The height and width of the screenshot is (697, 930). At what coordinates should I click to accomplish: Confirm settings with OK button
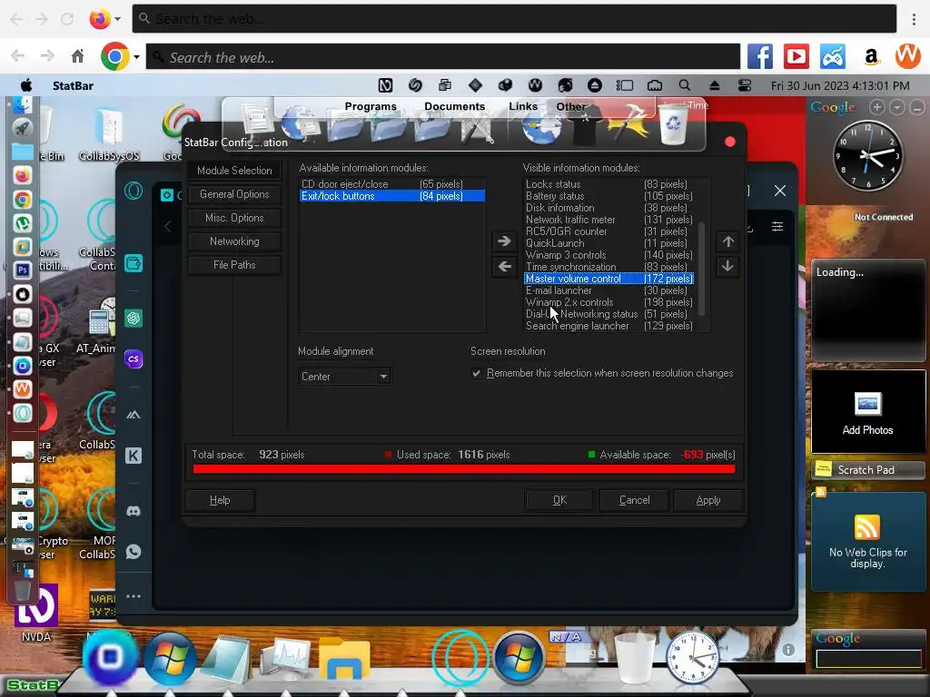coord(559,500)
